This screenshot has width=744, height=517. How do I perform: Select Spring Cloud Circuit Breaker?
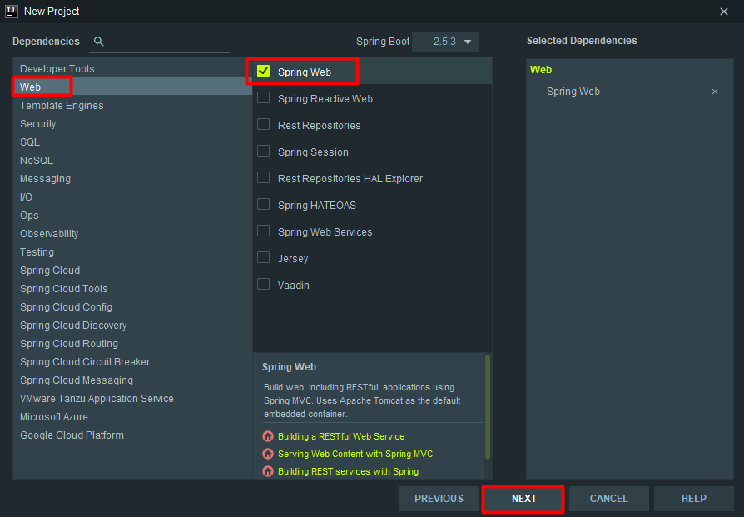[x=132, y=362]
